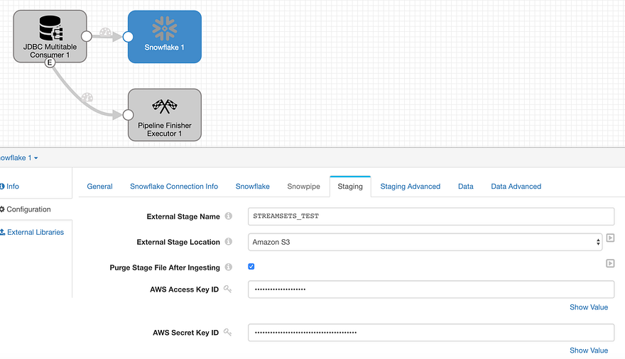The height and width of the screenshot is (359, 625).
Task: Switch to the Data tab
Action: tap(466, 187)
